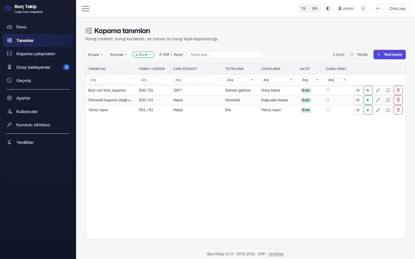Open Onay bekleyenler in sidebar

coord(38,67)
